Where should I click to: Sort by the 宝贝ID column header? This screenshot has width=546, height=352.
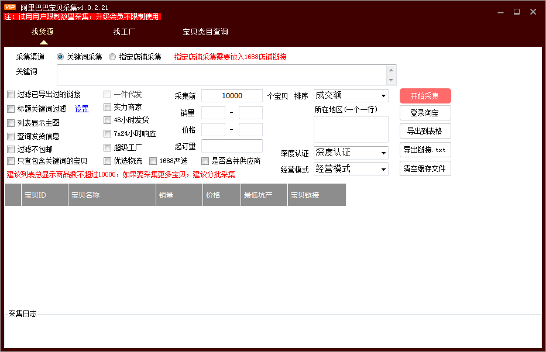click(44, 195)
